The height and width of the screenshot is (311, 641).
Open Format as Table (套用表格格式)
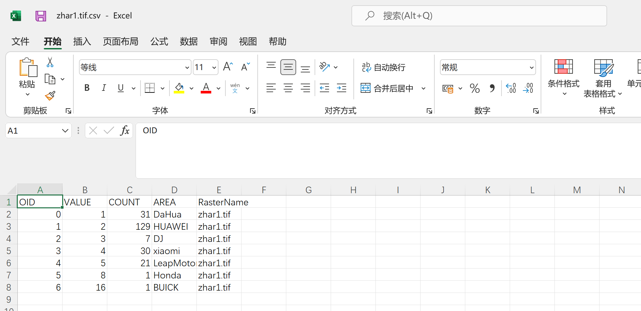[603, 78]
